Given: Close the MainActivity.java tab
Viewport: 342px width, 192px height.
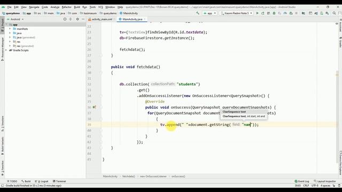Looking at the screenshot, I should 144,19.
